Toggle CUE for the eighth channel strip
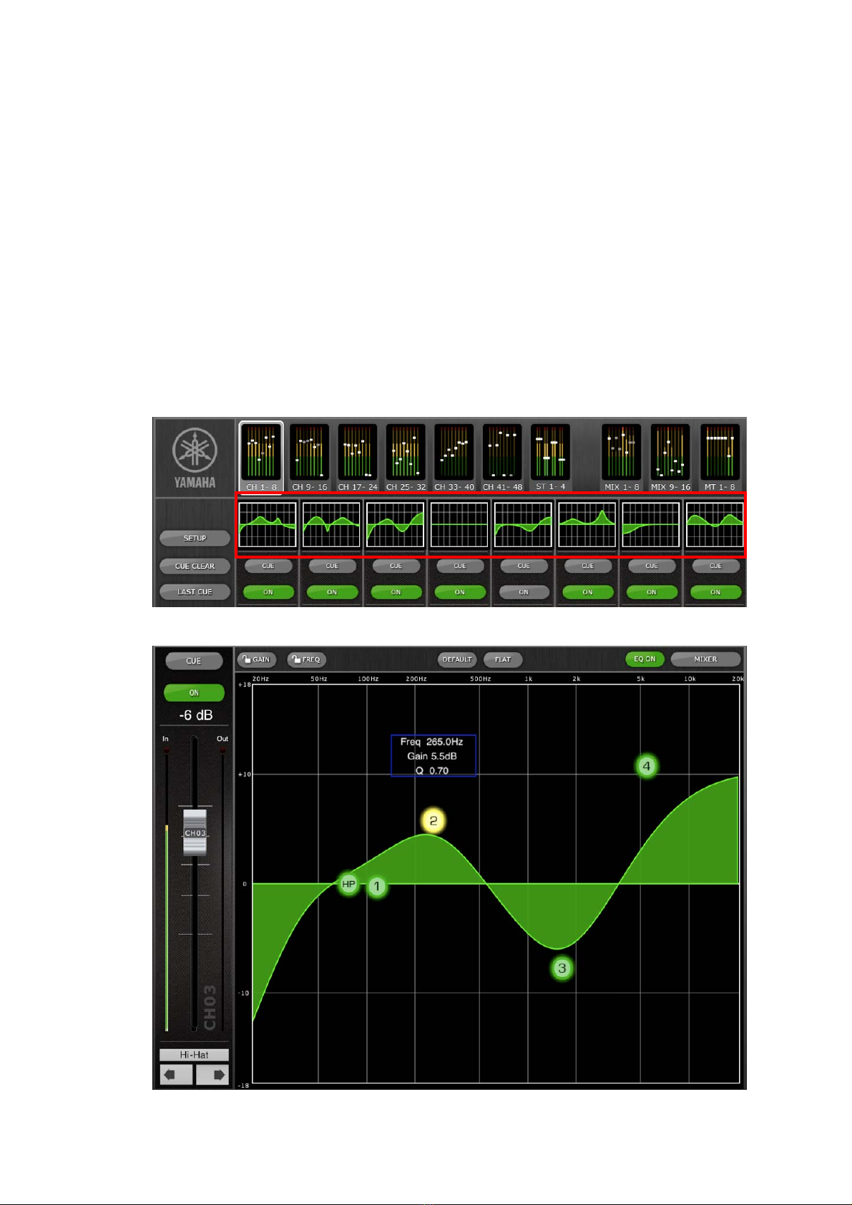852x1205 pixels. pos(715,566)
